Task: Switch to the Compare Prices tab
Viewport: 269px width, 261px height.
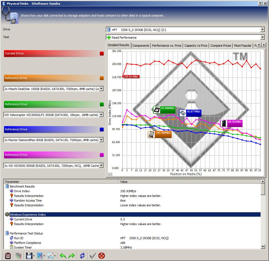Action: tap(221, 46)
